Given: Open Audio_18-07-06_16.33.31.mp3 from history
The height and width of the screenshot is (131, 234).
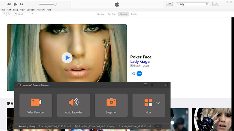Looking at the screenshot, I should [x=55, y=126].
